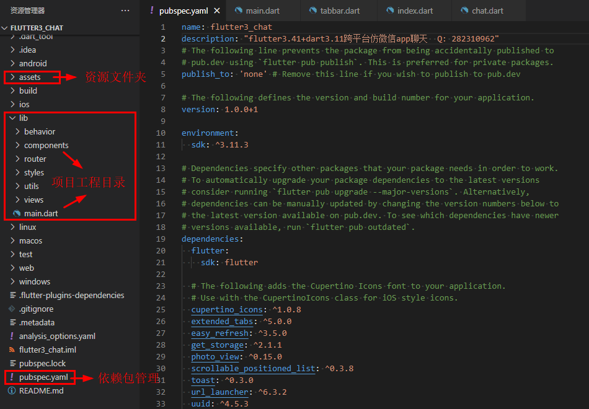Click the explorer more actions ellipsis
This screenshot has width=589, height=409.
coord(125,11)
